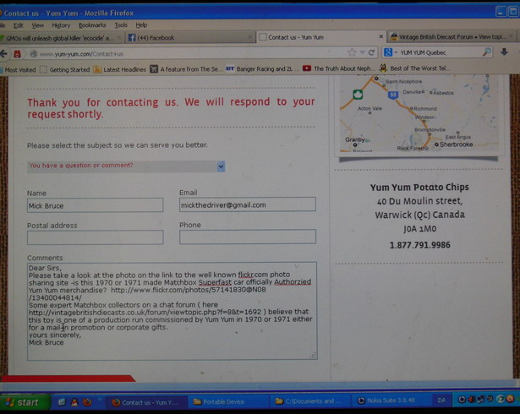
Task: Open the Help menu
Action: pyautogui.click(x=141, y=25)
